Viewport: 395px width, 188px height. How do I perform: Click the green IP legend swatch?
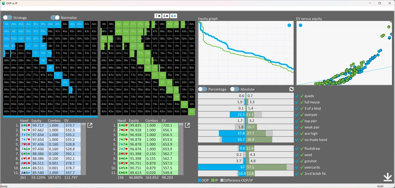[x=213, y=180]
